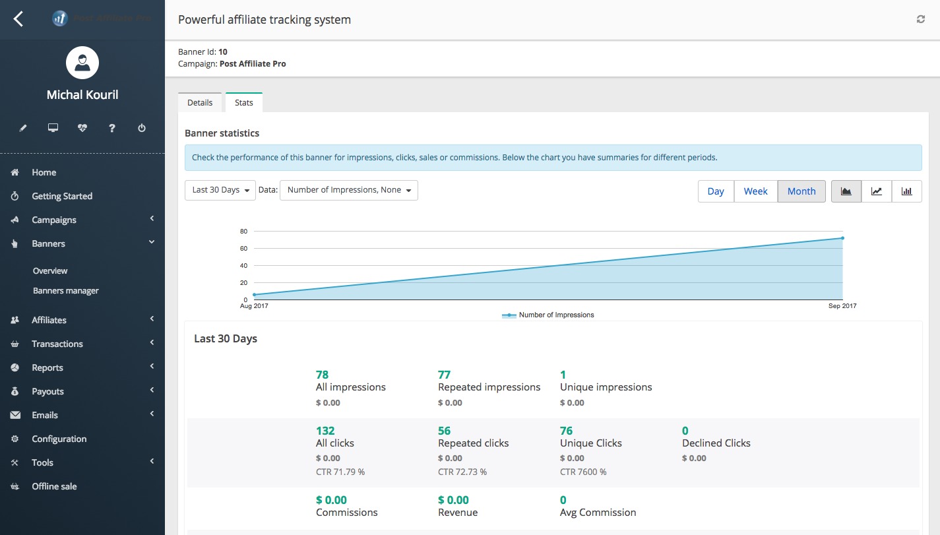Click the power logout icon
The image size is (940, 535).
pyautogui.click(x=142, y=128)
